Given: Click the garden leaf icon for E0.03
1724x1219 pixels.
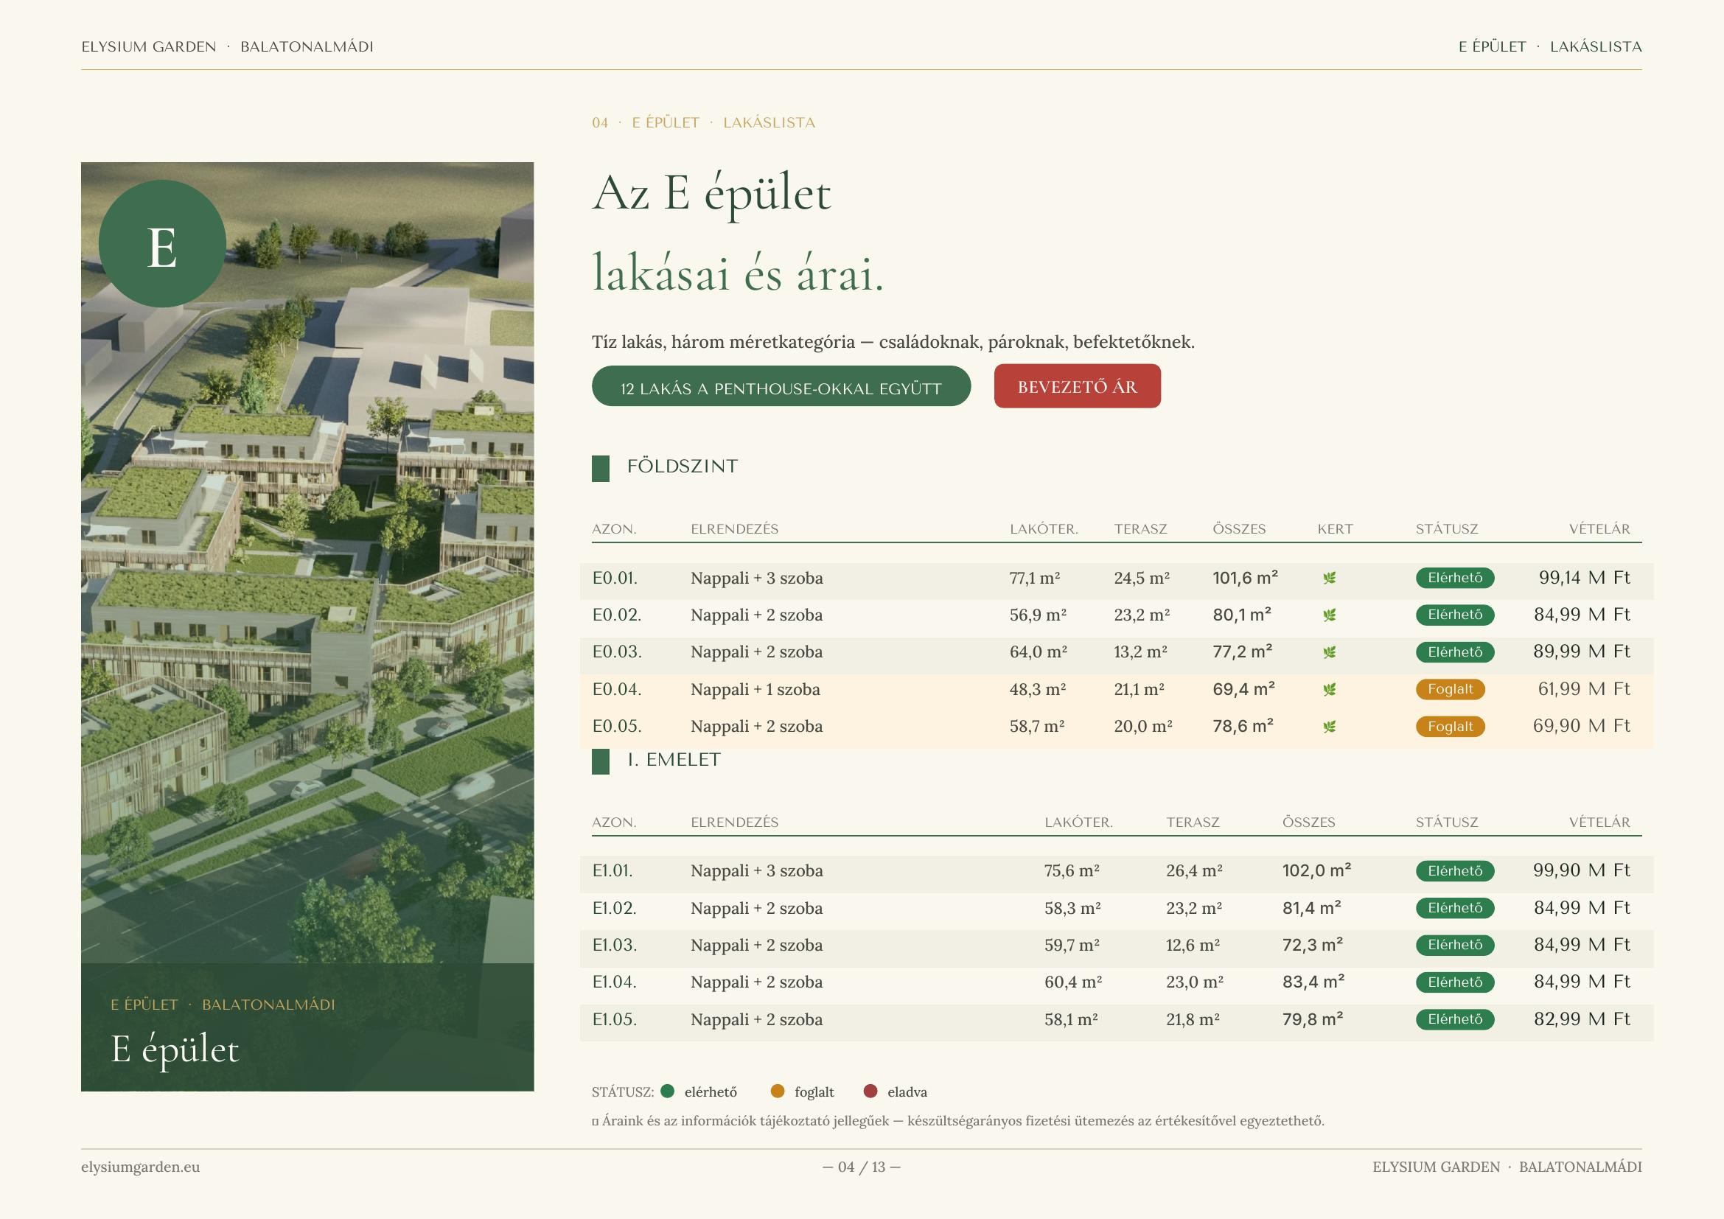Looking at the screenshot, I should [x=1329, y=652].
